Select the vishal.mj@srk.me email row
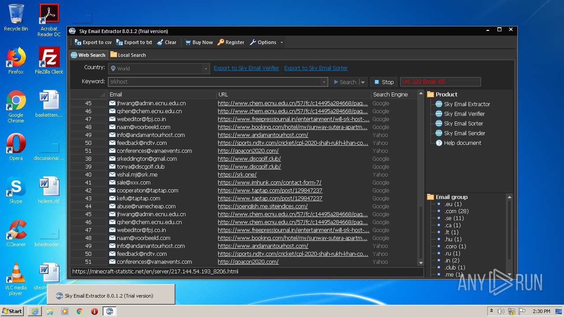The height and width of the screenshot is (317, 564). pos(243,175)
